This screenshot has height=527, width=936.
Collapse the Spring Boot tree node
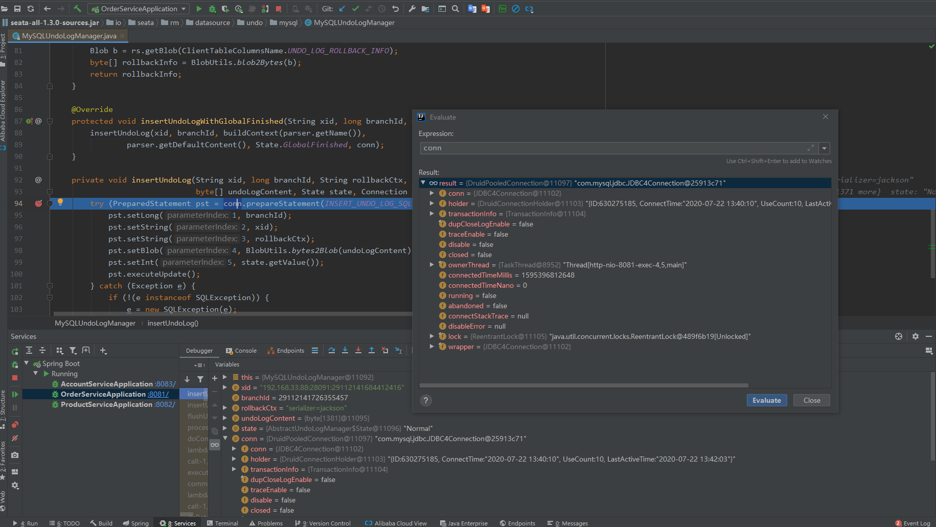26,363
